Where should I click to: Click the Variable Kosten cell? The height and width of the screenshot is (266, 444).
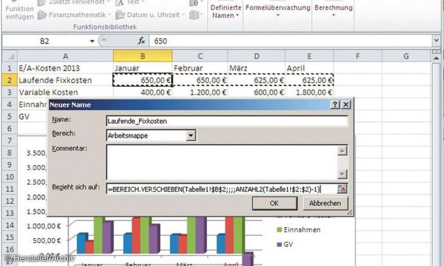click(65, 92)
